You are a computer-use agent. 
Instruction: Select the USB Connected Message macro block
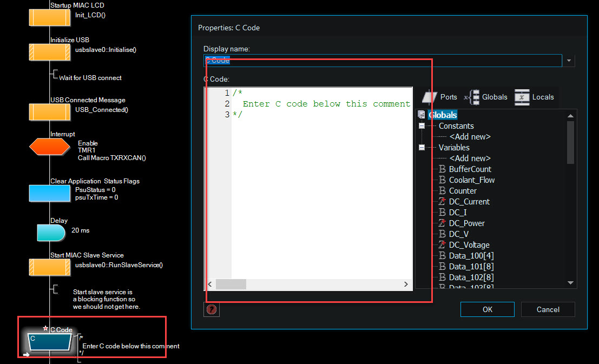pos(50,112)
